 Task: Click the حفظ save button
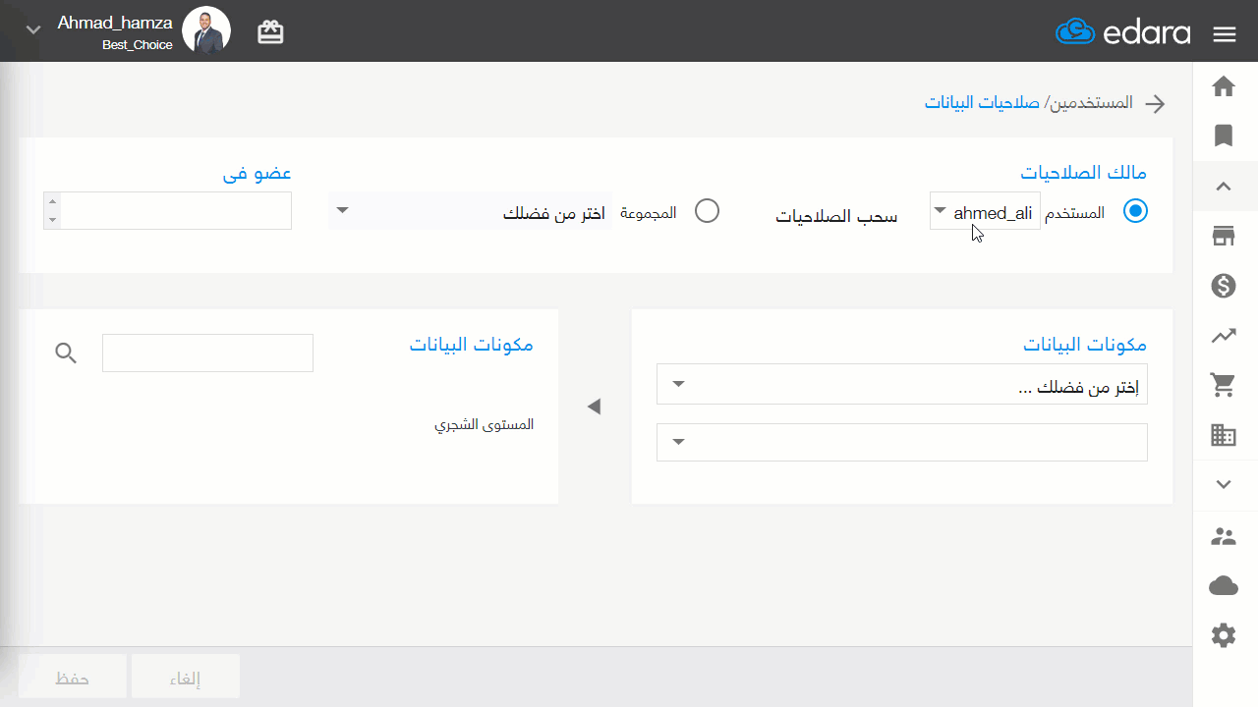point(73,679)
